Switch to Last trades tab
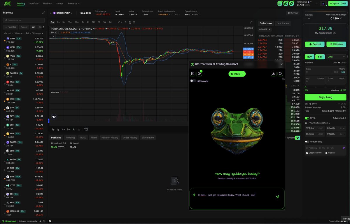This screenshot has height=224, width=350. [x=283, y=23]
